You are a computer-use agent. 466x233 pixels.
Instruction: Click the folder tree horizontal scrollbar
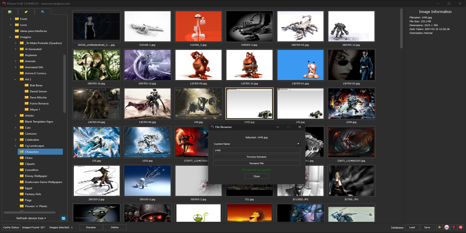(30, 212)
